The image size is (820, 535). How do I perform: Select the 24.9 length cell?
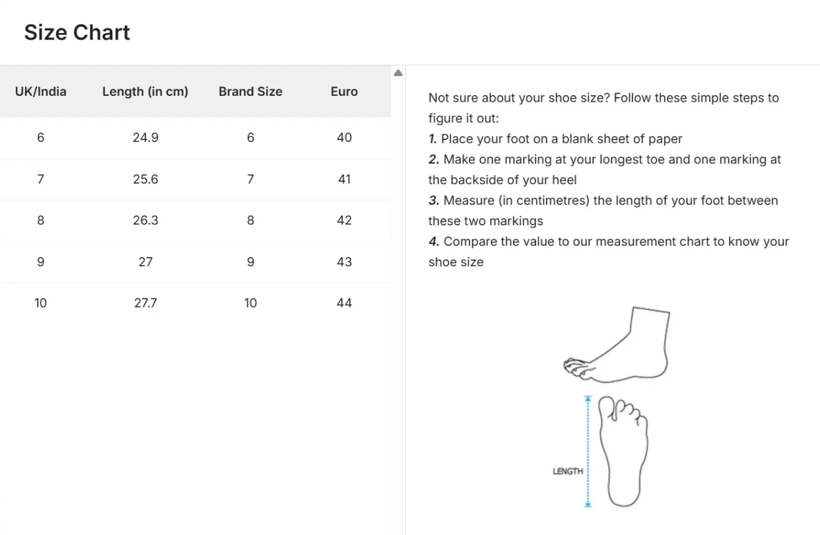click(145, 138)
